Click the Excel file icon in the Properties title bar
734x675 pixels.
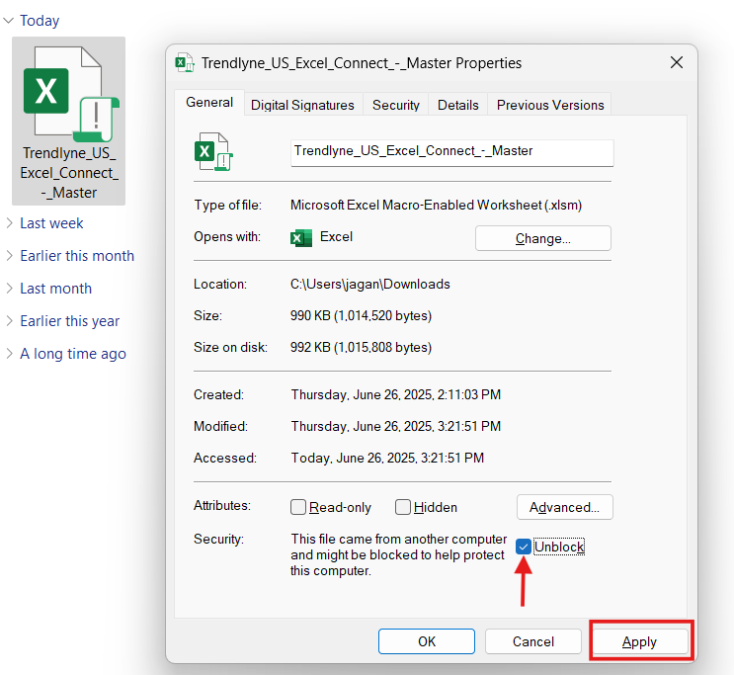point(185,62)
